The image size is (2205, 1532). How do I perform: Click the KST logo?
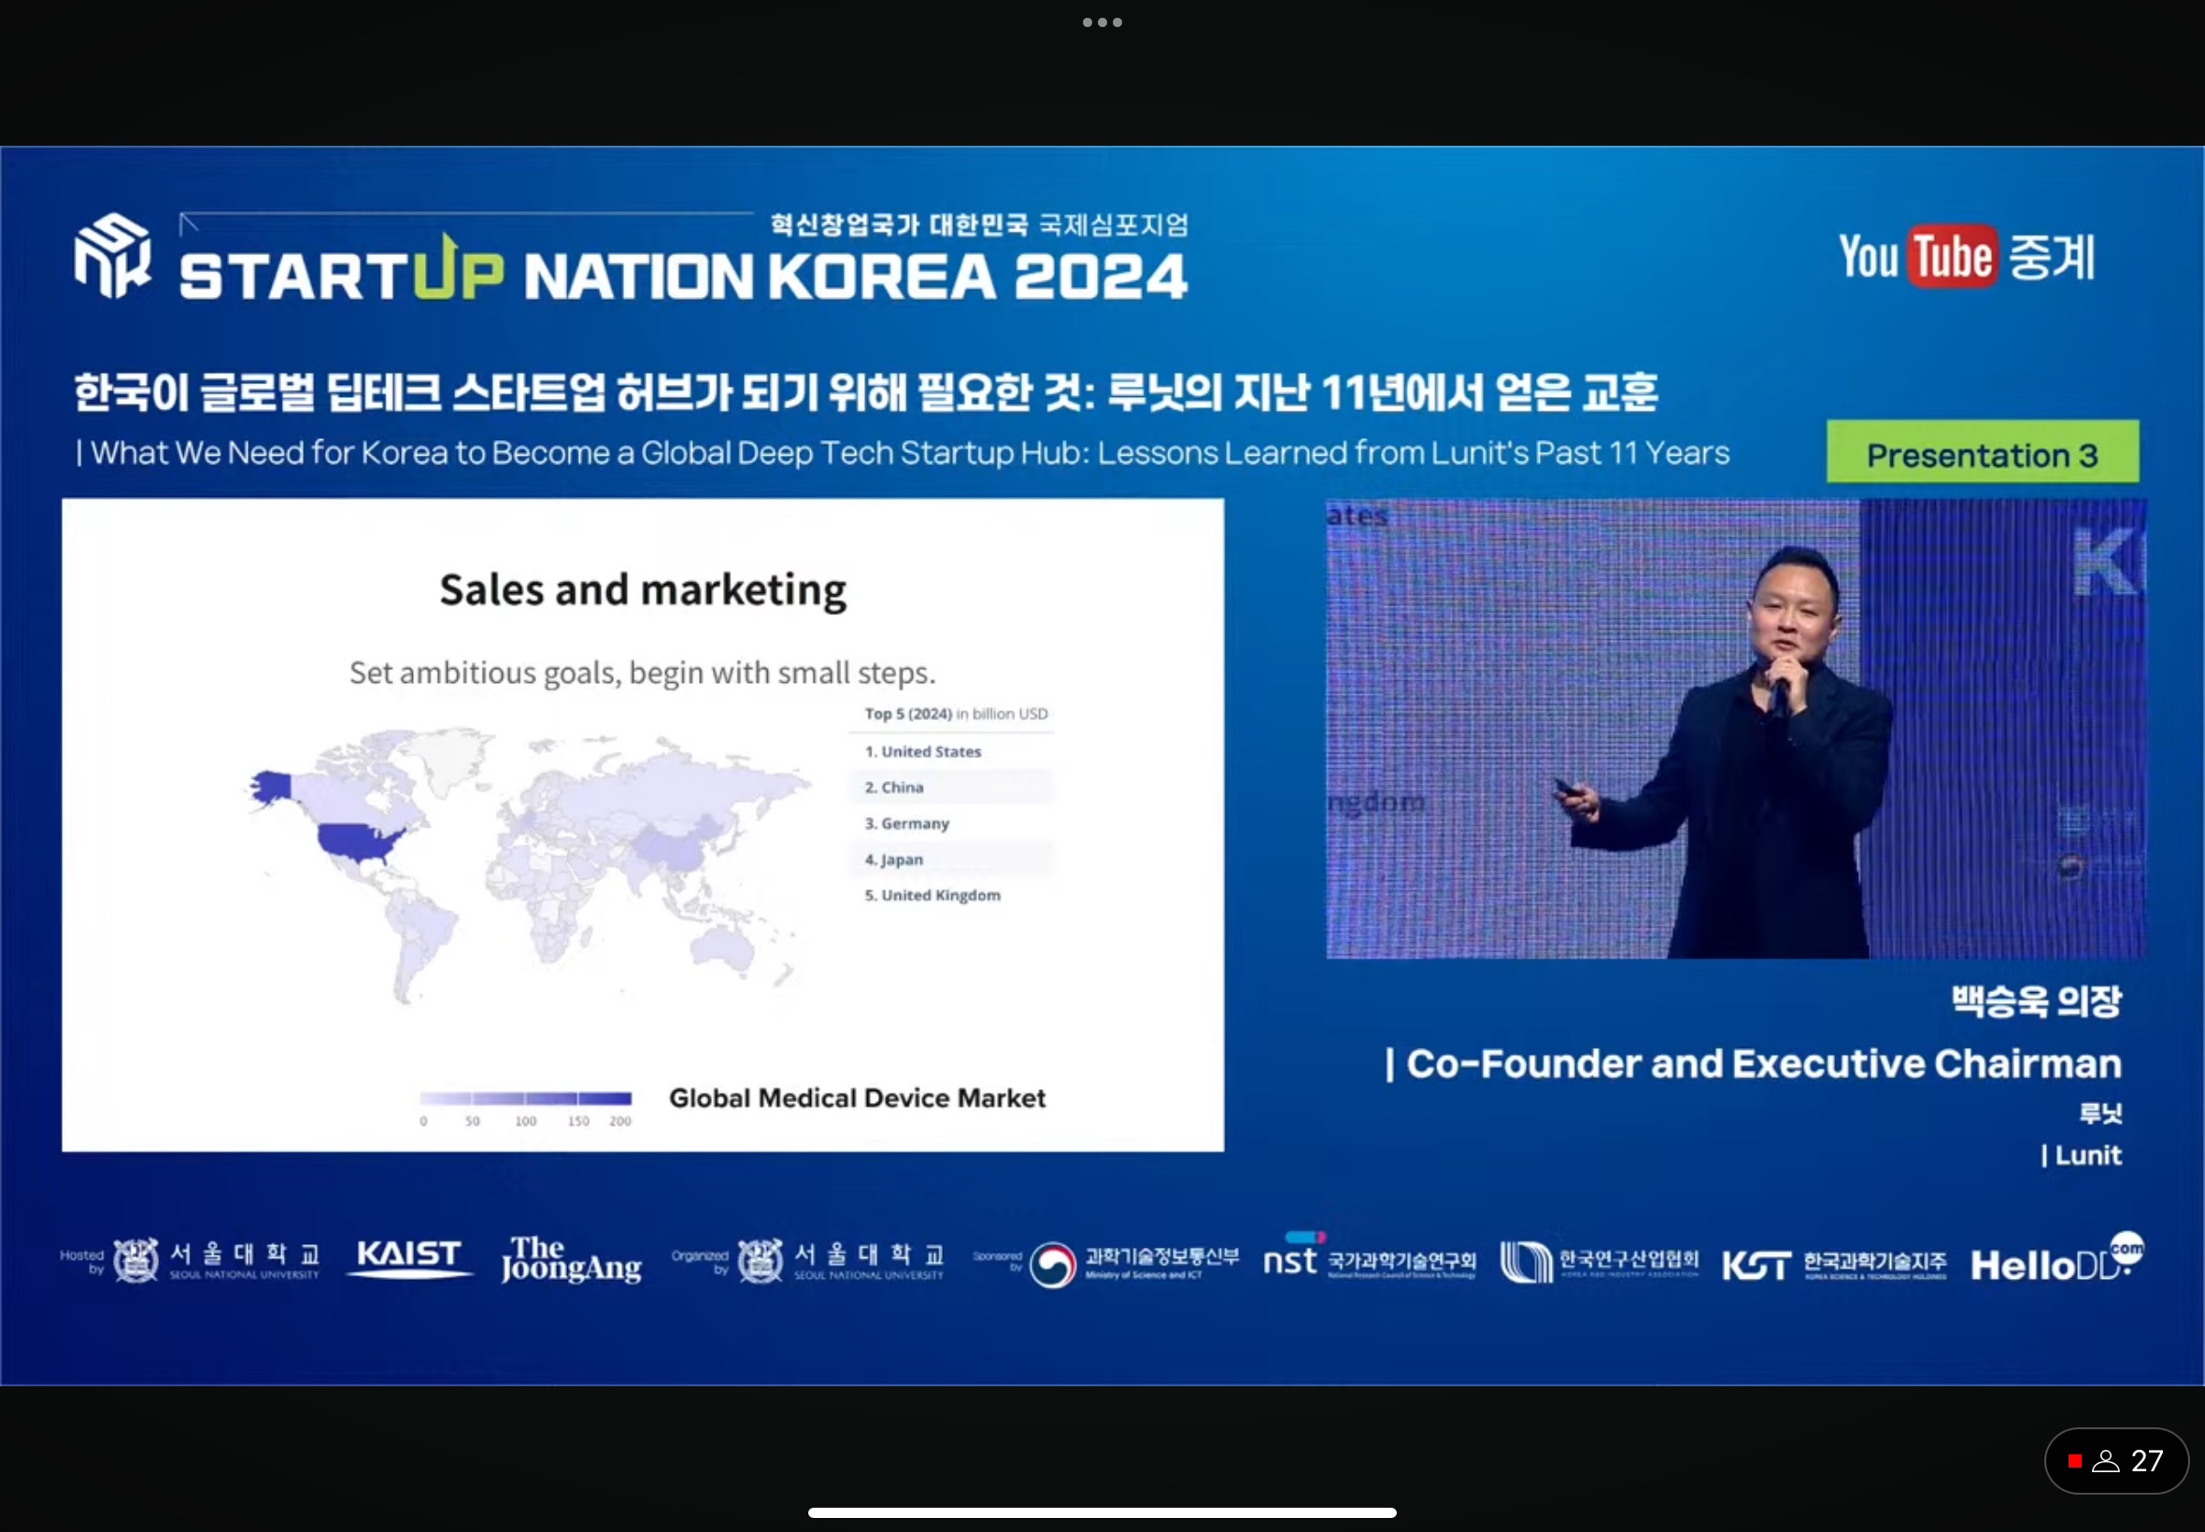coord(1834,1264)
